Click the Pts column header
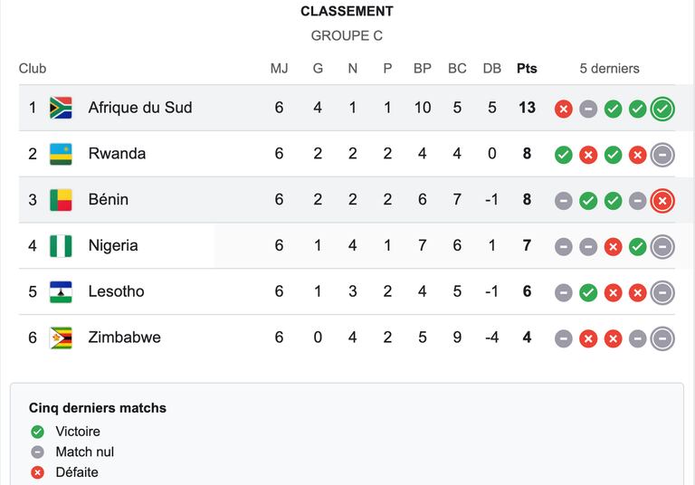695x485 pixels. coord(527,68)
